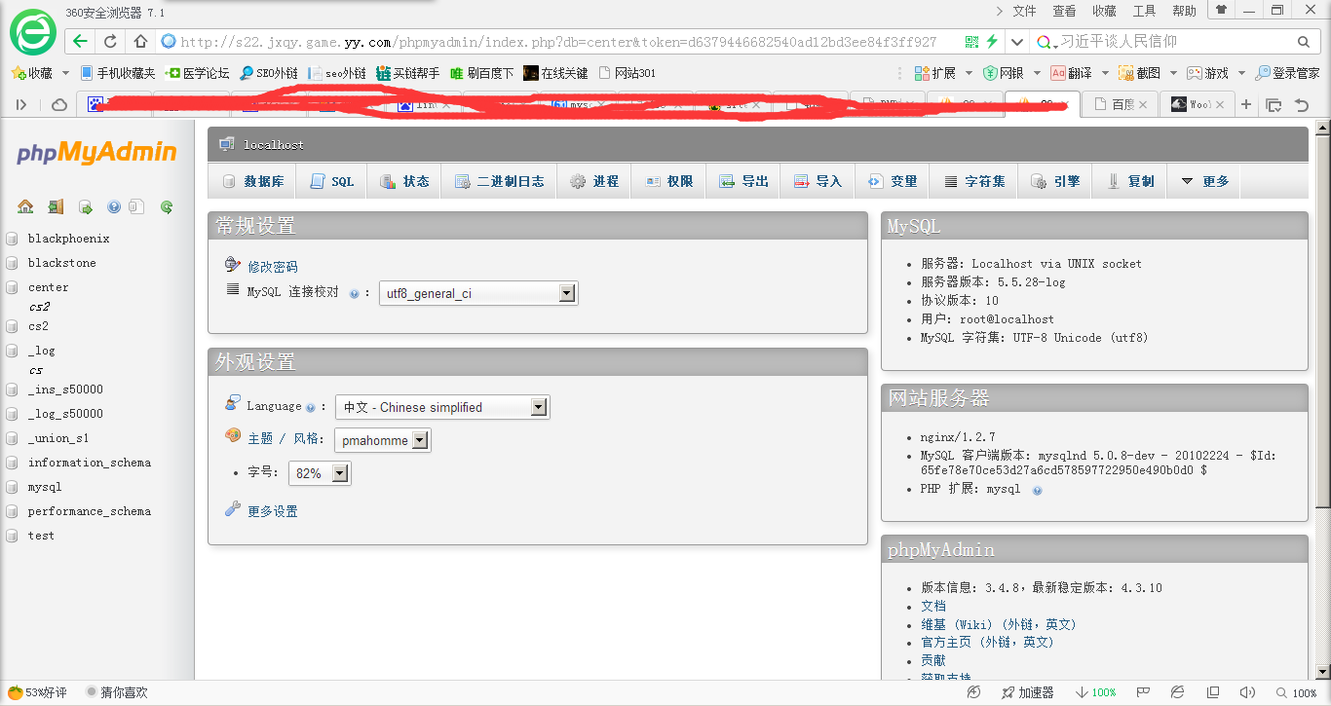The image size is (1331, 706).
Task: Open help icon beside MySQL 连接校对
Action: coord(354,293)
